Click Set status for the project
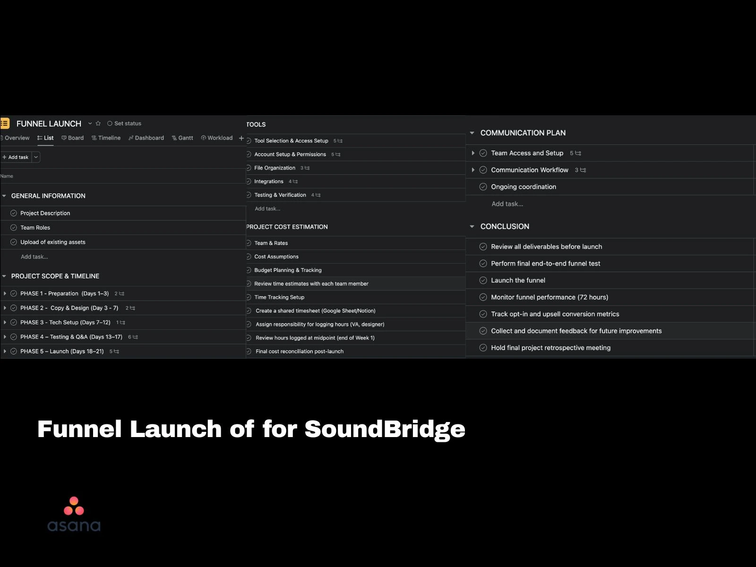Viewport: 756px width, 567px height. pos(124,123)
